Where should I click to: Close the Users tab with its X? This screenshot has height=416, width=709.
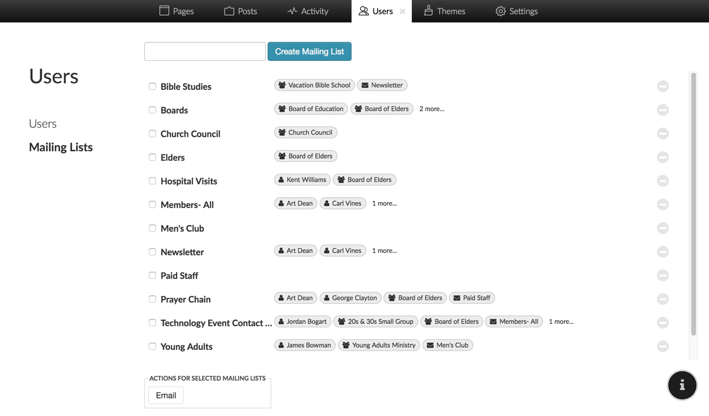click(404, 11)
